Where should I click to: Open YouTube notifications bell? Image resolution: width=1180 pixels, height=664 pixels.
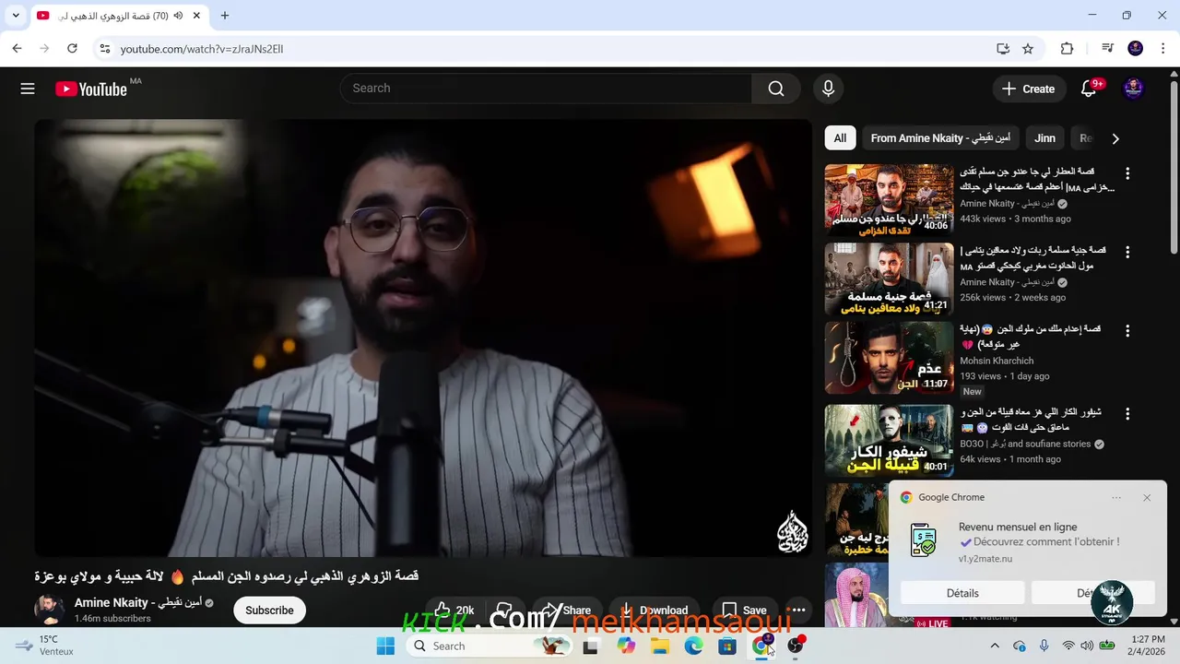1090,89
